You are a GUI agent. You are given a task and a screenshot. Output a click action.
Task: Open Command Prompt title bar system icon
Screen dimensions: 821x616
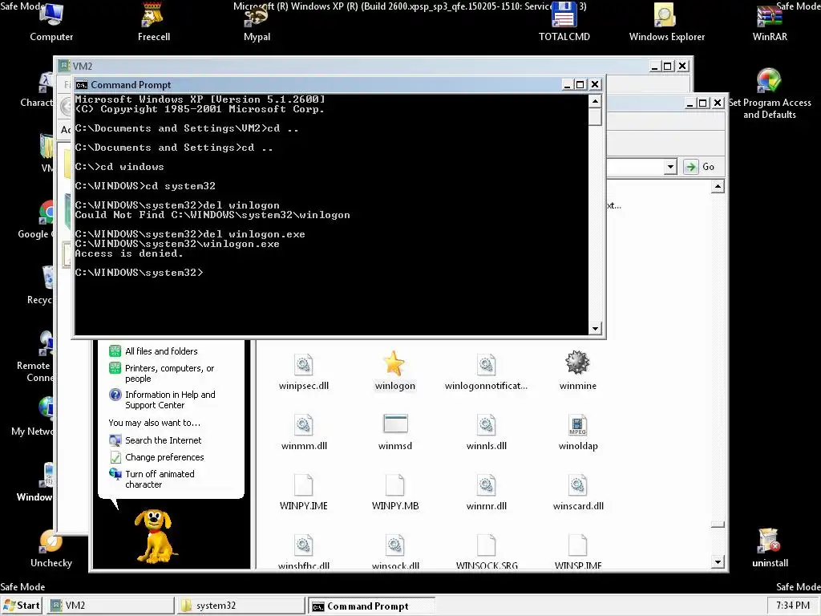pos(81,85)
